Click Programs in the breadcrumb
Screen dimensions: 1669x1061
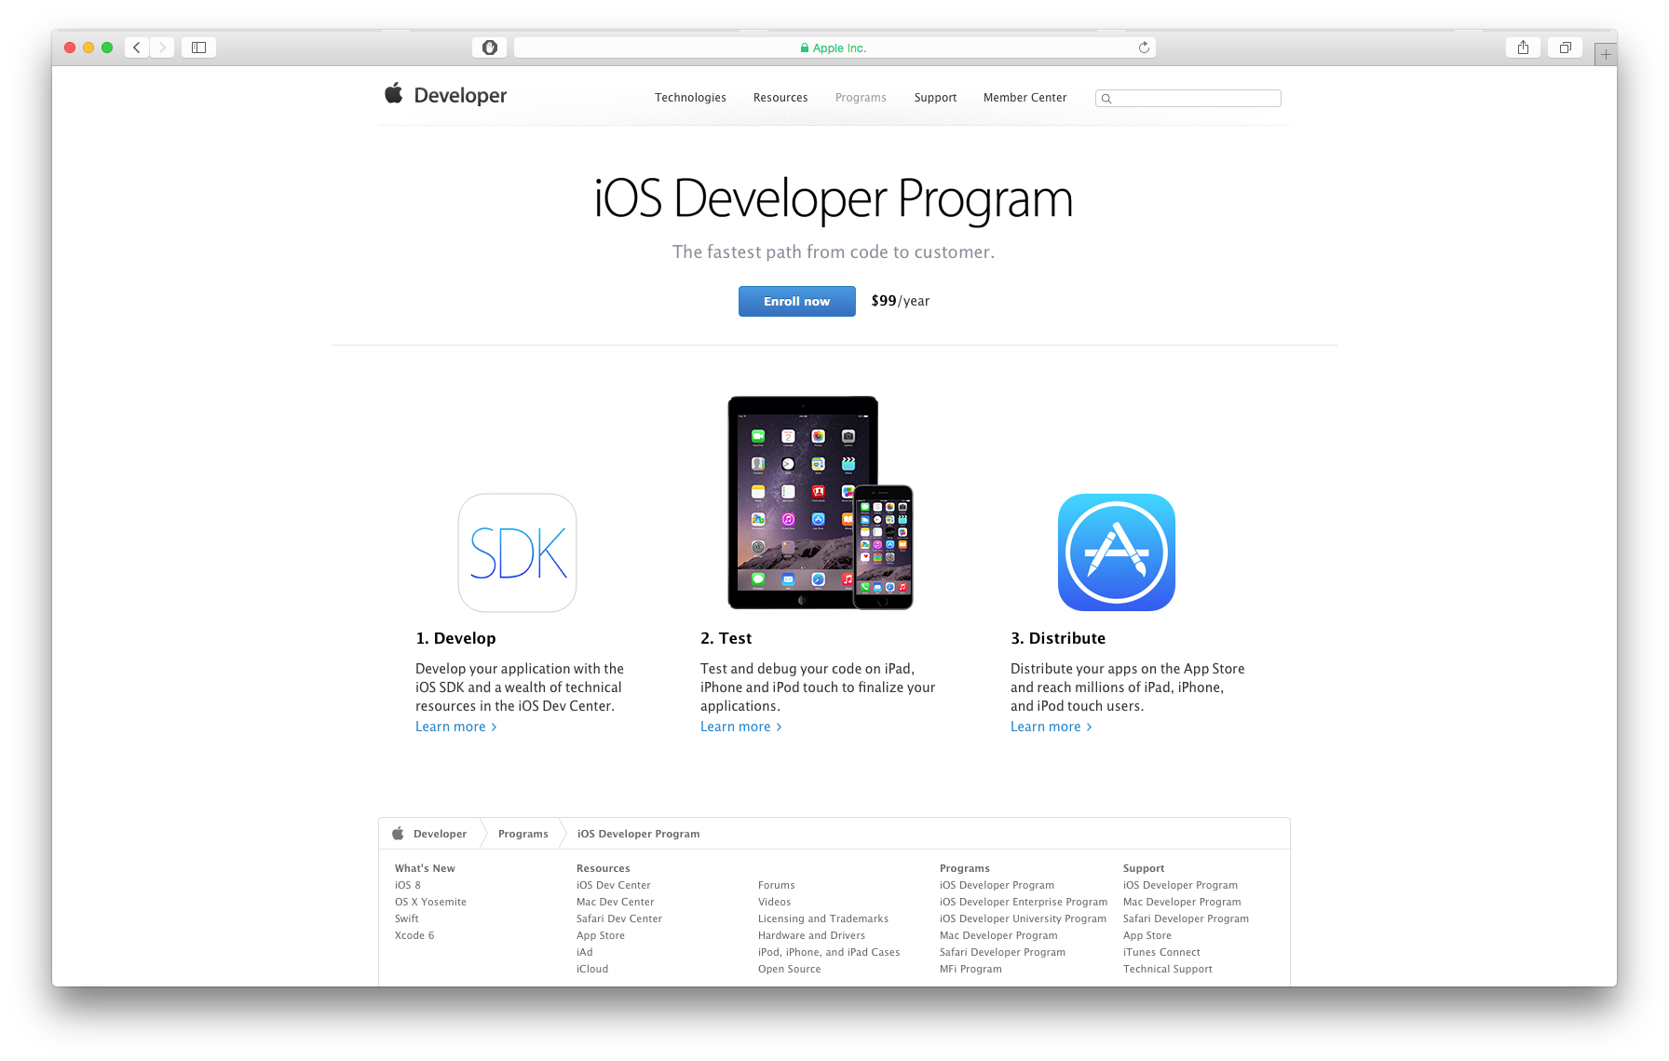[x=523, y=834]
